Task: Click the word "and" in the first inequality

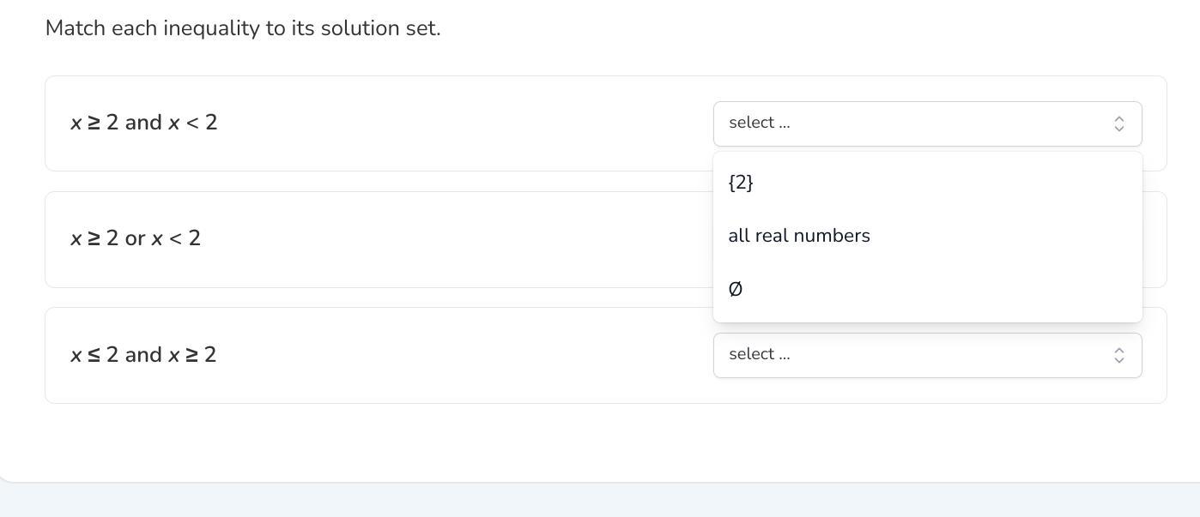Action: [x=143, y=123]
